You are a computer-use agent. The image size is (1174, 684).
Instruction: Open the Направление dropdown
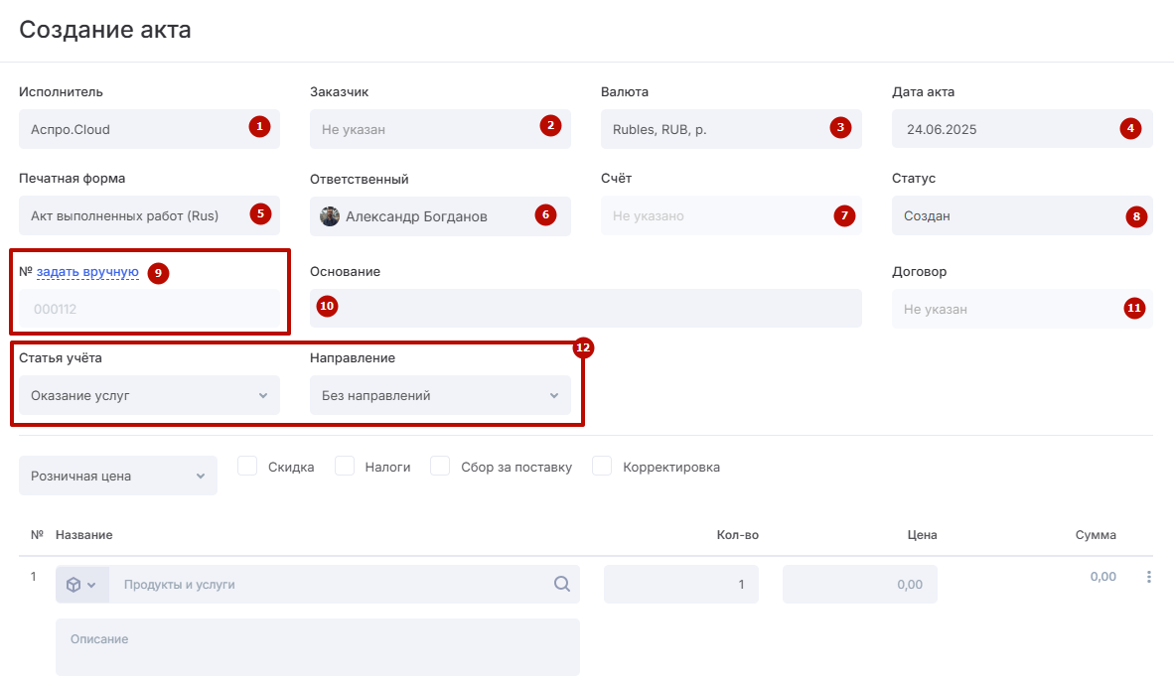click(x=440, y=395)
